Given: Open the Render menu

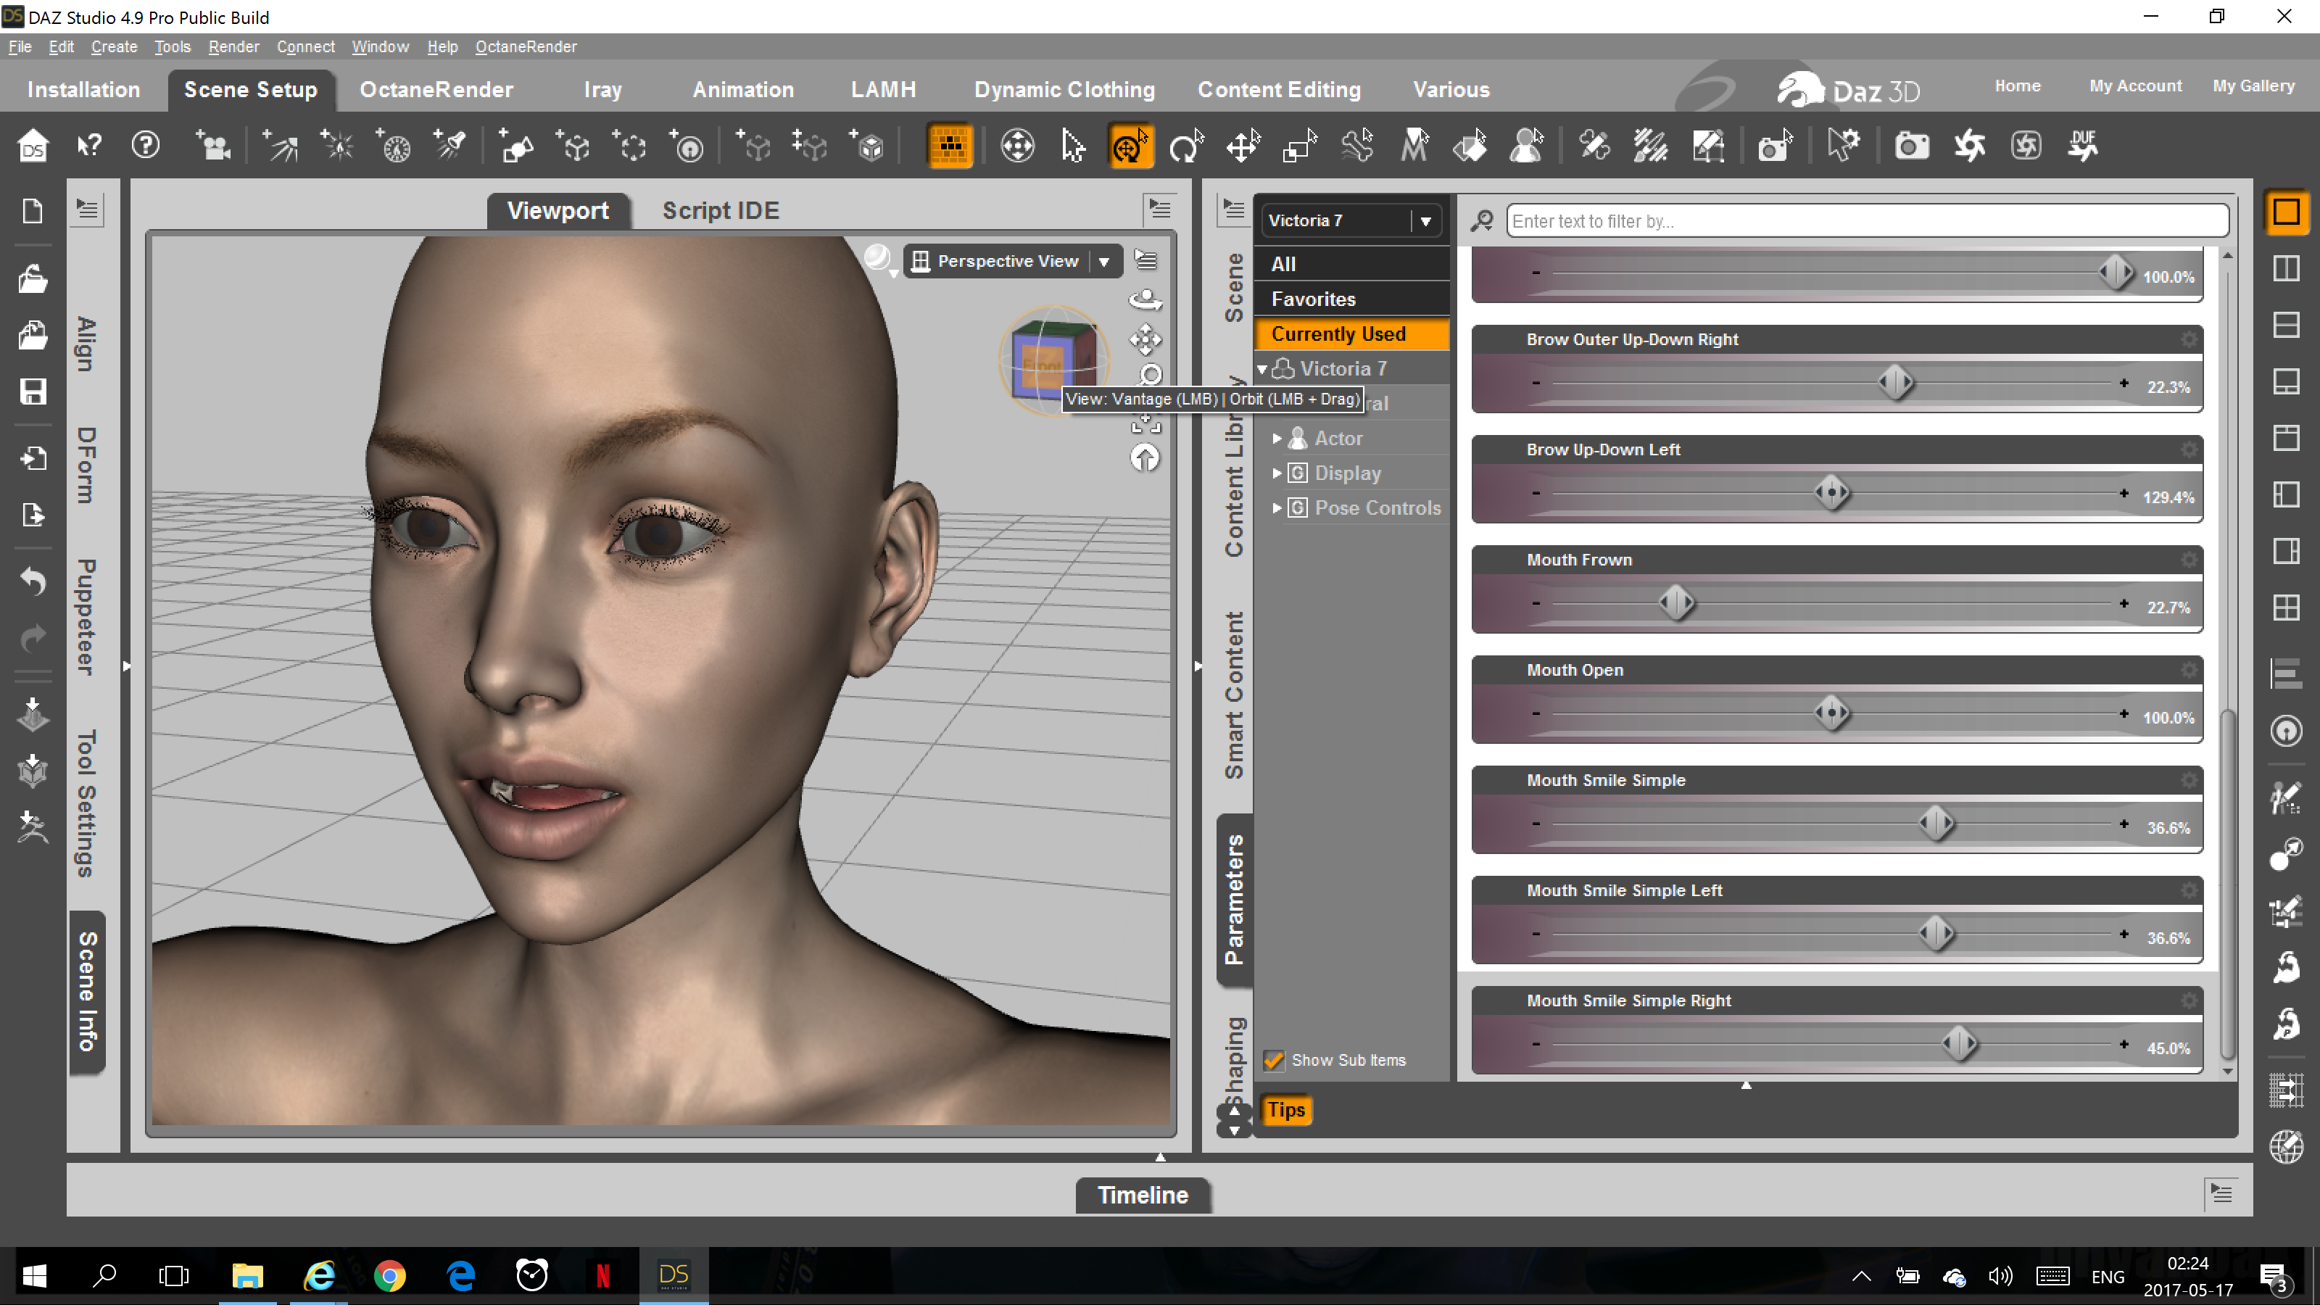Looking at the screenshot, I should (233, 47).
